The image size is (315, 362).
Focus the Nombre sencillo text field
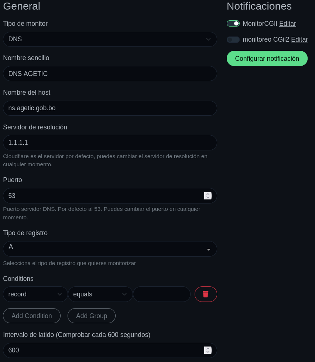pos(110,74)
